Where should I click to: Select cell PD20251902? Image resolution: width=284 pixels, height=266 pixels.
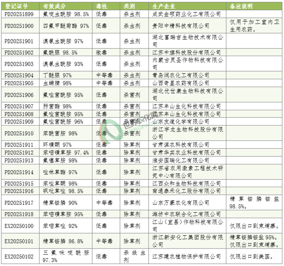pyautogui.click(x=19, y=52)
